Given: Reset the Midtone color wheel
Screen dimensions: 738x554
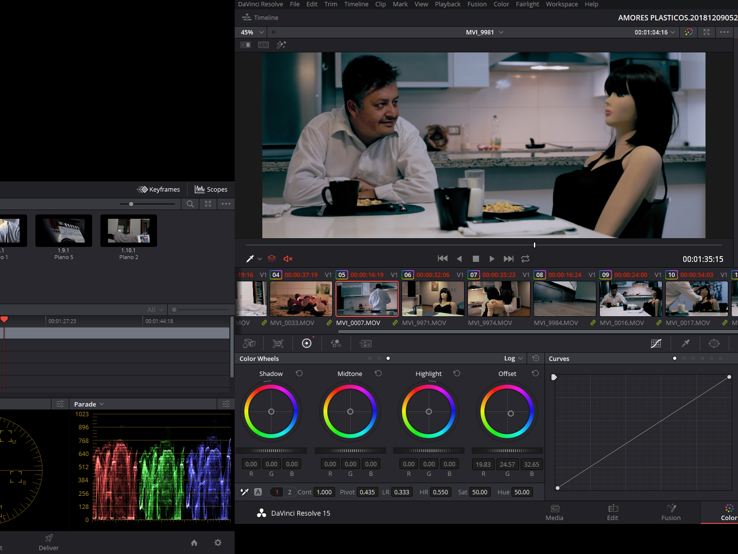Looking at the screenshot, I should (x=378, y=374).
